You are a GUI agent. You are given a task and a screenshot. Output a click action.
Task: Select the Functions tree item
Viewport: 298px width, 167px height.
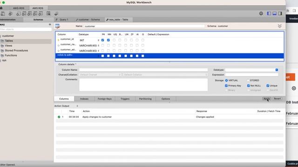pyautogui.click(x=11, y=56)
